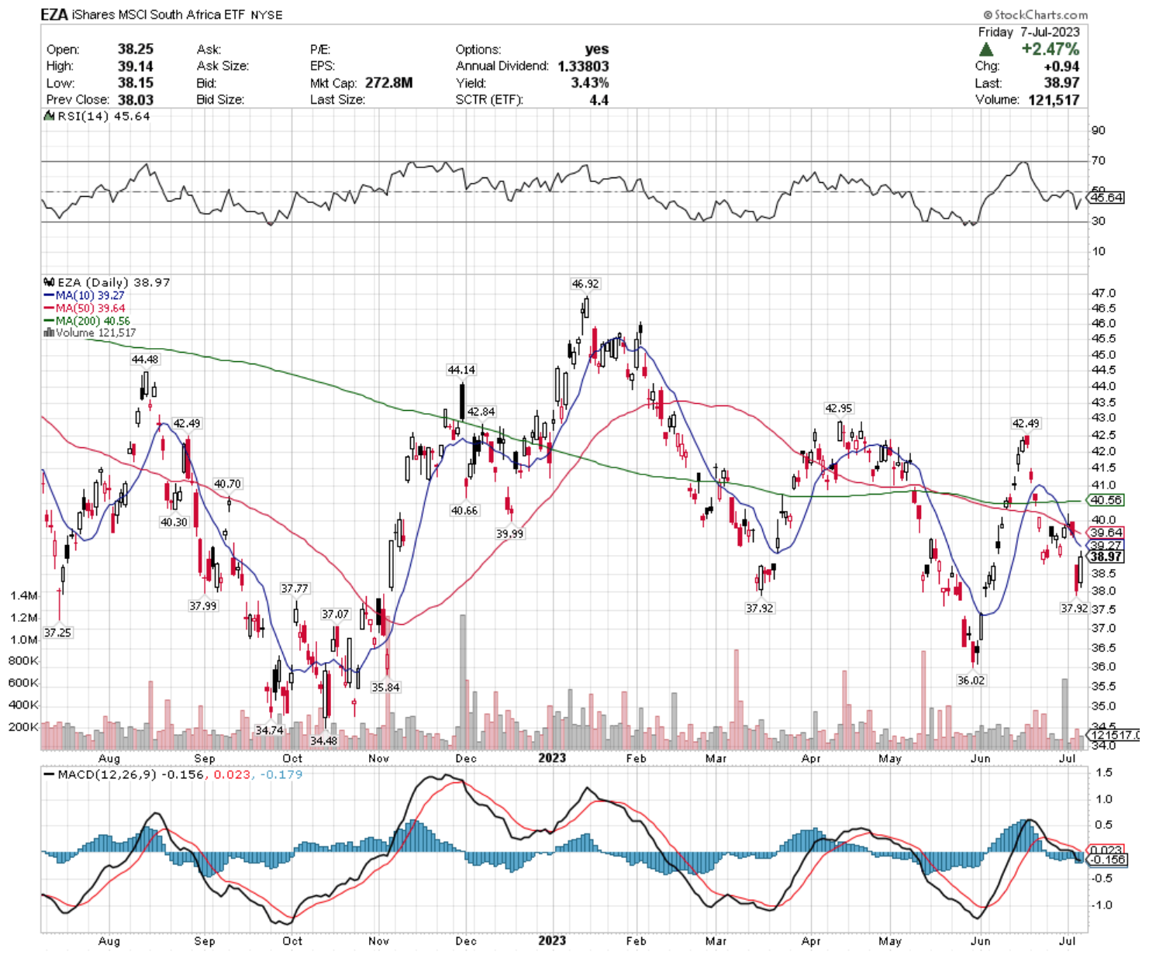Click the Annual Dividend 1.33803 value
Screen dimensions: 1149x955
click(x=583, y=66)
